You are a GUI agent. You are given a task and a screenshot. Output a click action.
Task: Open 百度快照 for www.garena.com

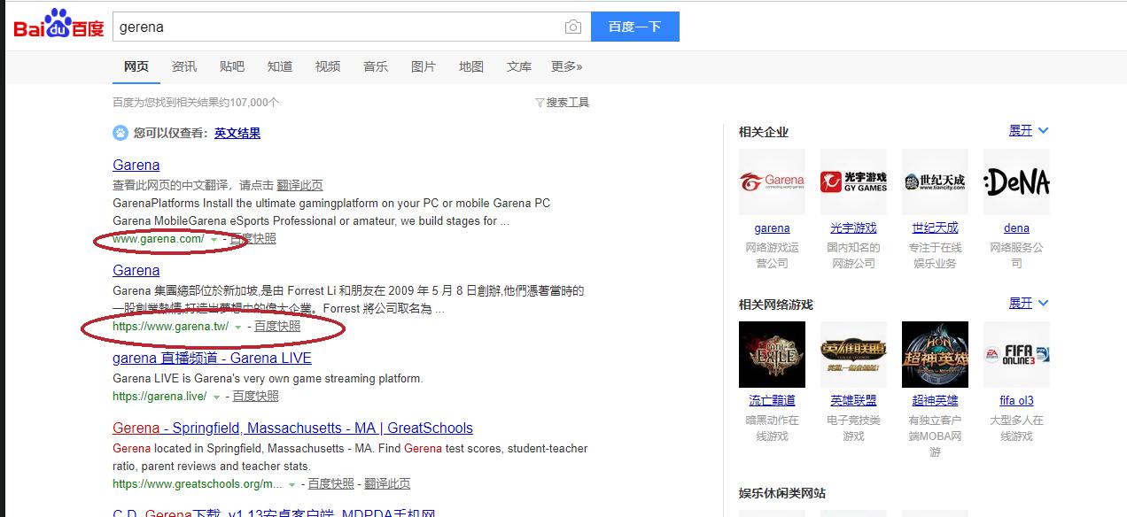(253, 239)
